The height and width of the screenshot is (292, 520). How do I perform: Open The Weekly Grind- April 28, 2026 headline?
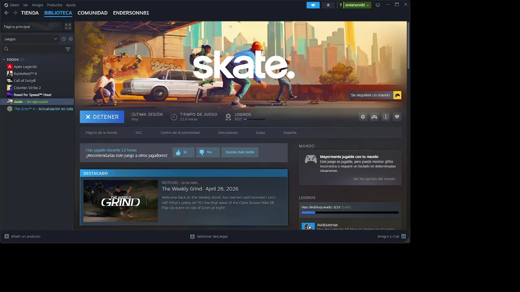click(x=200, y=189)
